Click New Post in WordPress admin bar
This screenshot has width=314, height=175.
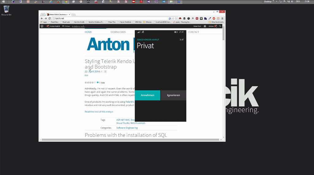(197, 26)
